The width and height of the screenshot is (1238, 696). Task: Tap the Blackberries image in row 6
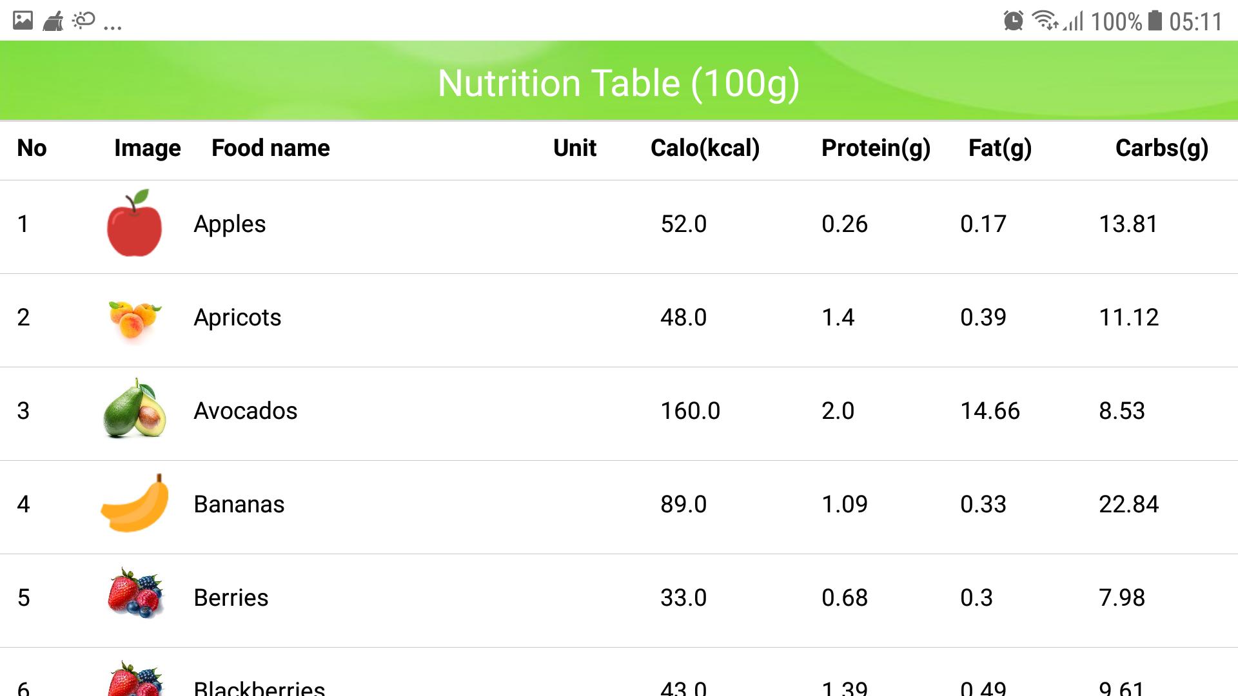click(x=135, y=678)
